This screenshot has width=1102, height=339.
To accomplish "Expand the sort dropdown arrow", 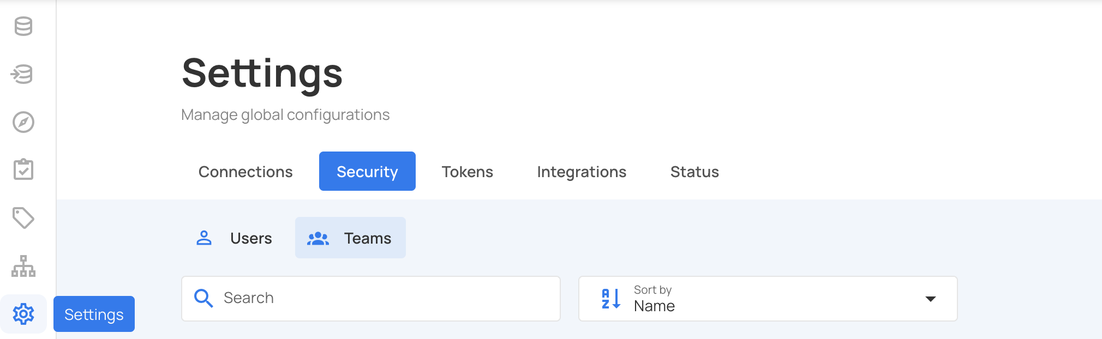I will 931,299.
